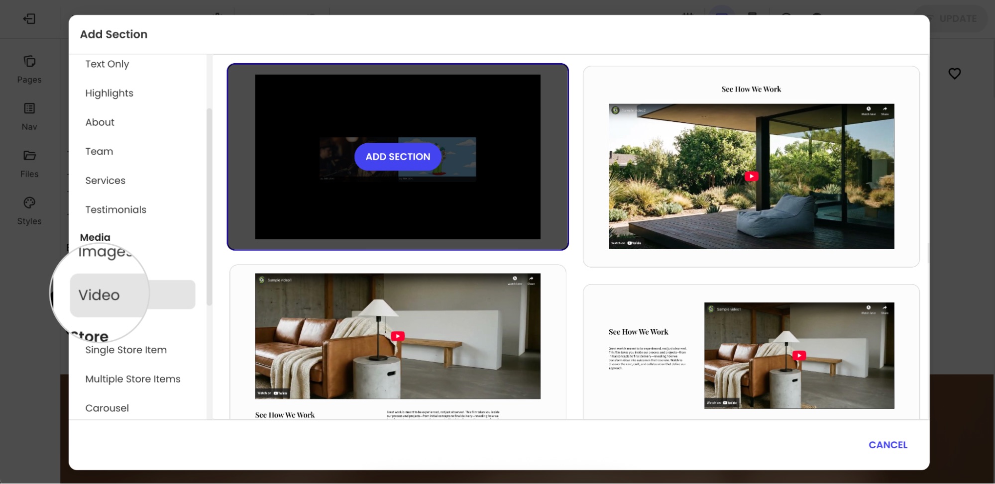The image size is (995, 484).
Task: Select Multiple Store Items category
Action: point(133,379)
